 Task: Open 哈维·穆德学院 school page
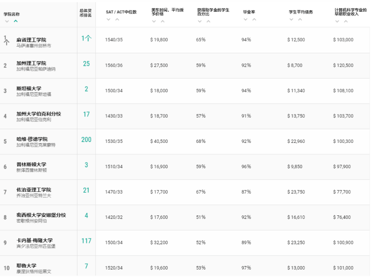[32, 139]
